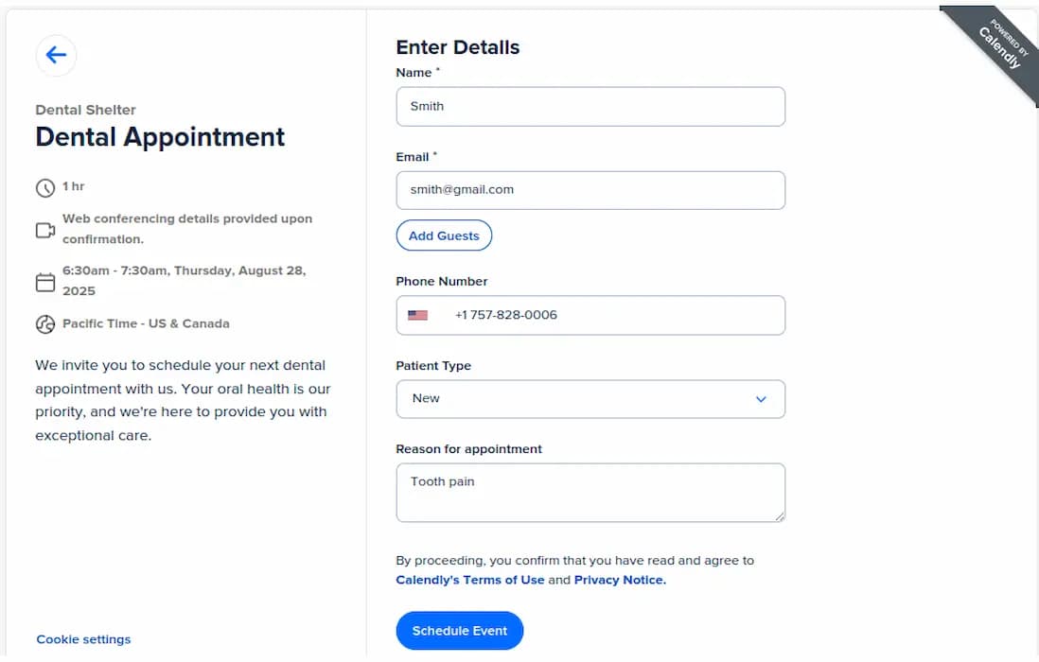Click the Schedule Event button
The width and height of the screenshot is (1039, 662).
(459, 631)
